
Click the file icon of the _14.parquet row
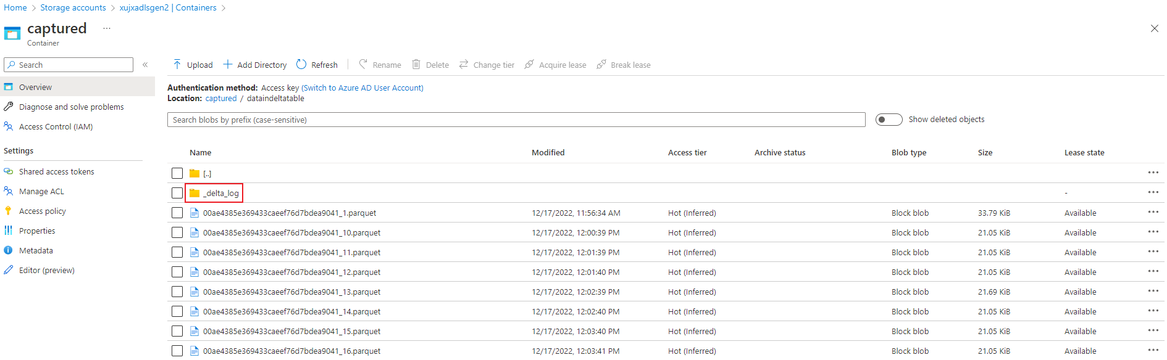point(194,311)
